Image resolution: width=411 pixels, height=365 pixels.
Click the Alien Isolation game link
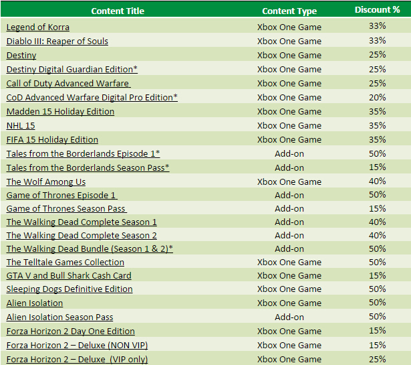pos(35,303)
